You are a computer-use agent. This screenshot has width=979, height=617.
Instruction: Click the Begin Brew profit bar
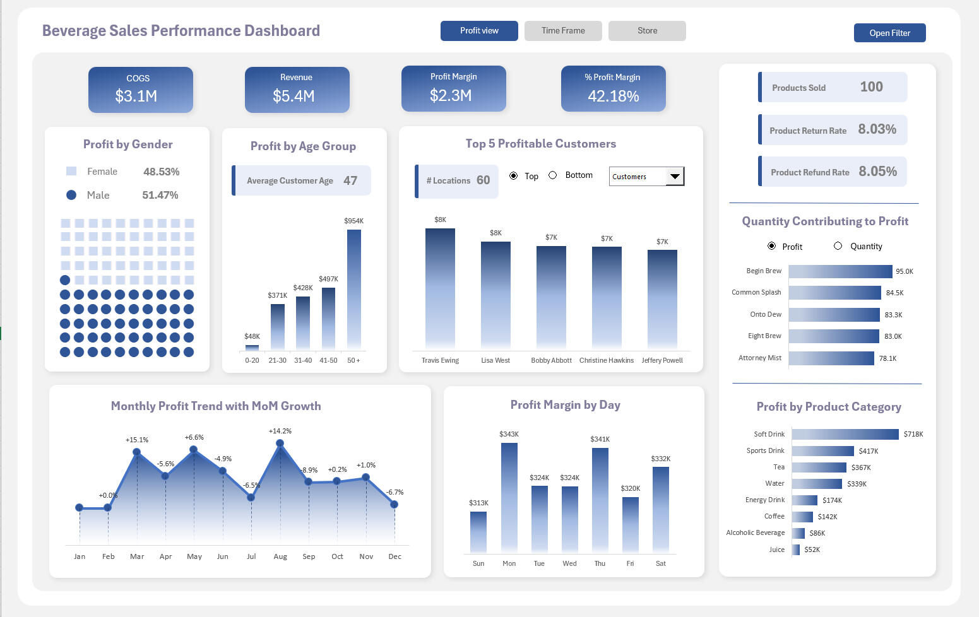point(840,271)
